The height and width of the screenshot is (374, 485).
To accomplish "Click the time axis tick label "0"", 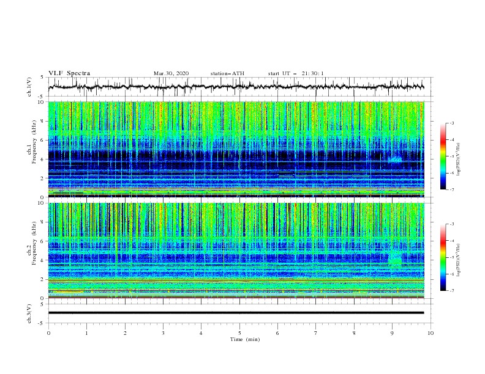I will [48, 333].
